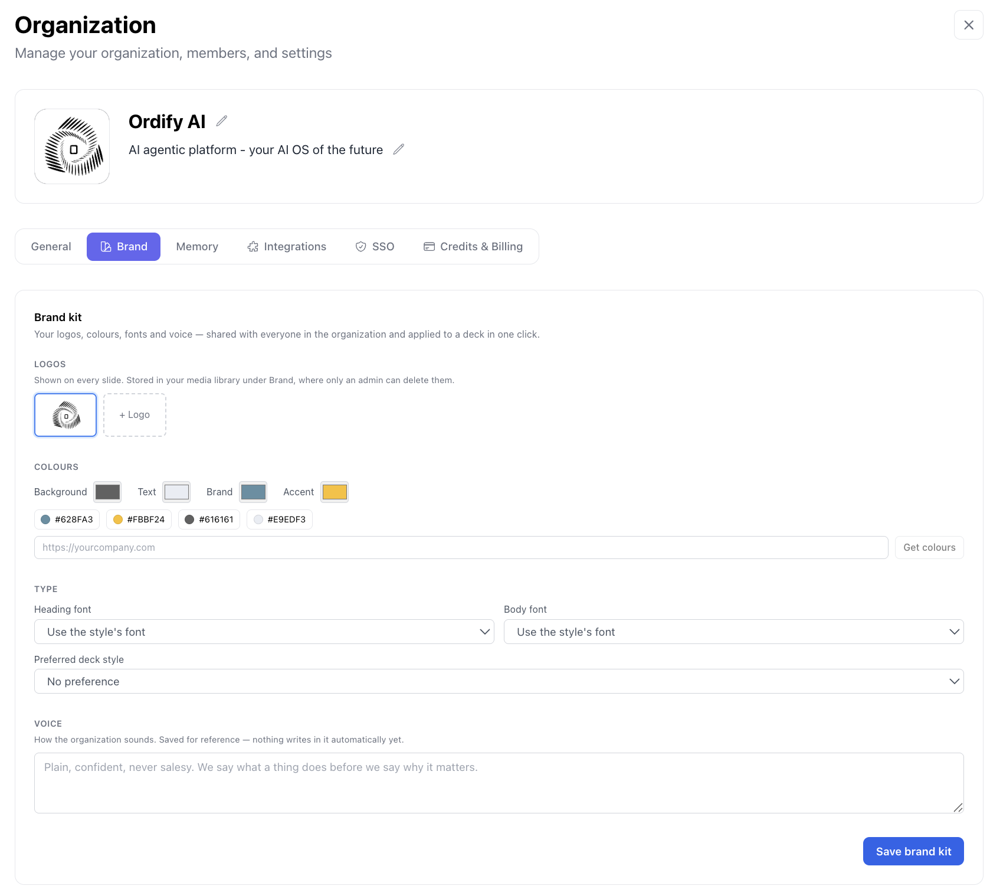Add a new logo with + Logo
This screenshot has width=990, height=889.
135,415
